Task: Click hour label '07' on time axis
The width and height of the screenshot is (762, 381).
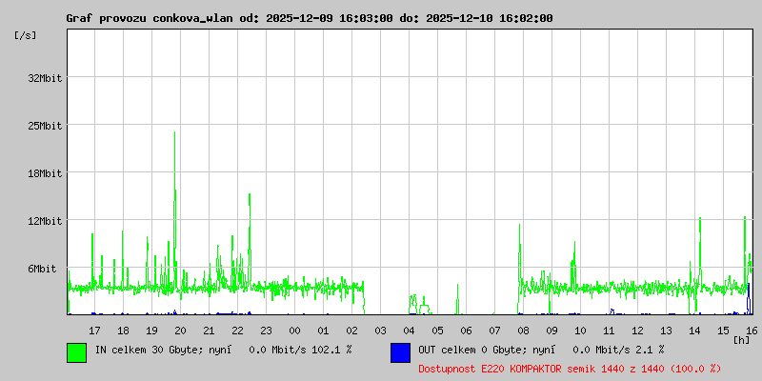Action: coord(494,331)
